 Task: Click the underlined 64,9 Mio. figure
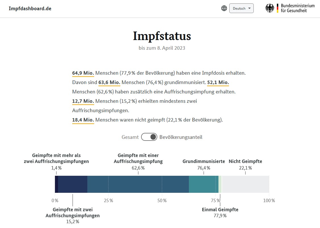click(x=83, y=73)
